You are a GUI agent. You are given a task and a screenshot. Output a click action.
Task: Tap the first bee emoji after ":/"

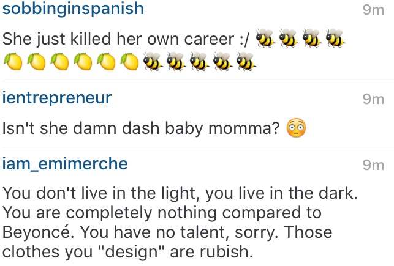[265, 39]
